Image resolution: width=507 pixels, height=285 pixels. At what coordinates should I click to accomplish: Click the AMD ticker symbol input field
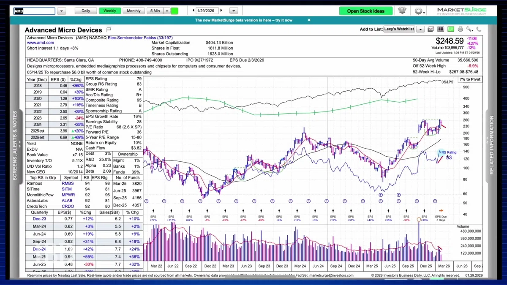(x=34, y=11)
